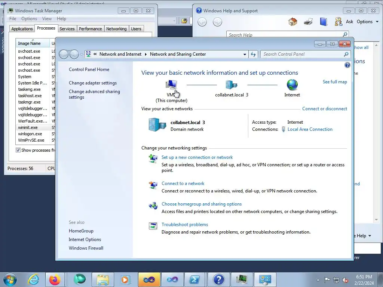Click the Set up new connection icon
Image resolution: width=383 pixels, height=287 pixels.
click(x=153, y=158)
